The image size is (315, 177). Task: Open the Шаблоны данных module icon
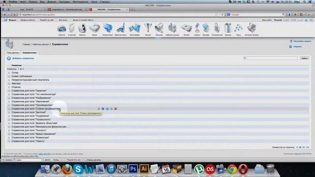pyautogui.click(x=172, y=28)
